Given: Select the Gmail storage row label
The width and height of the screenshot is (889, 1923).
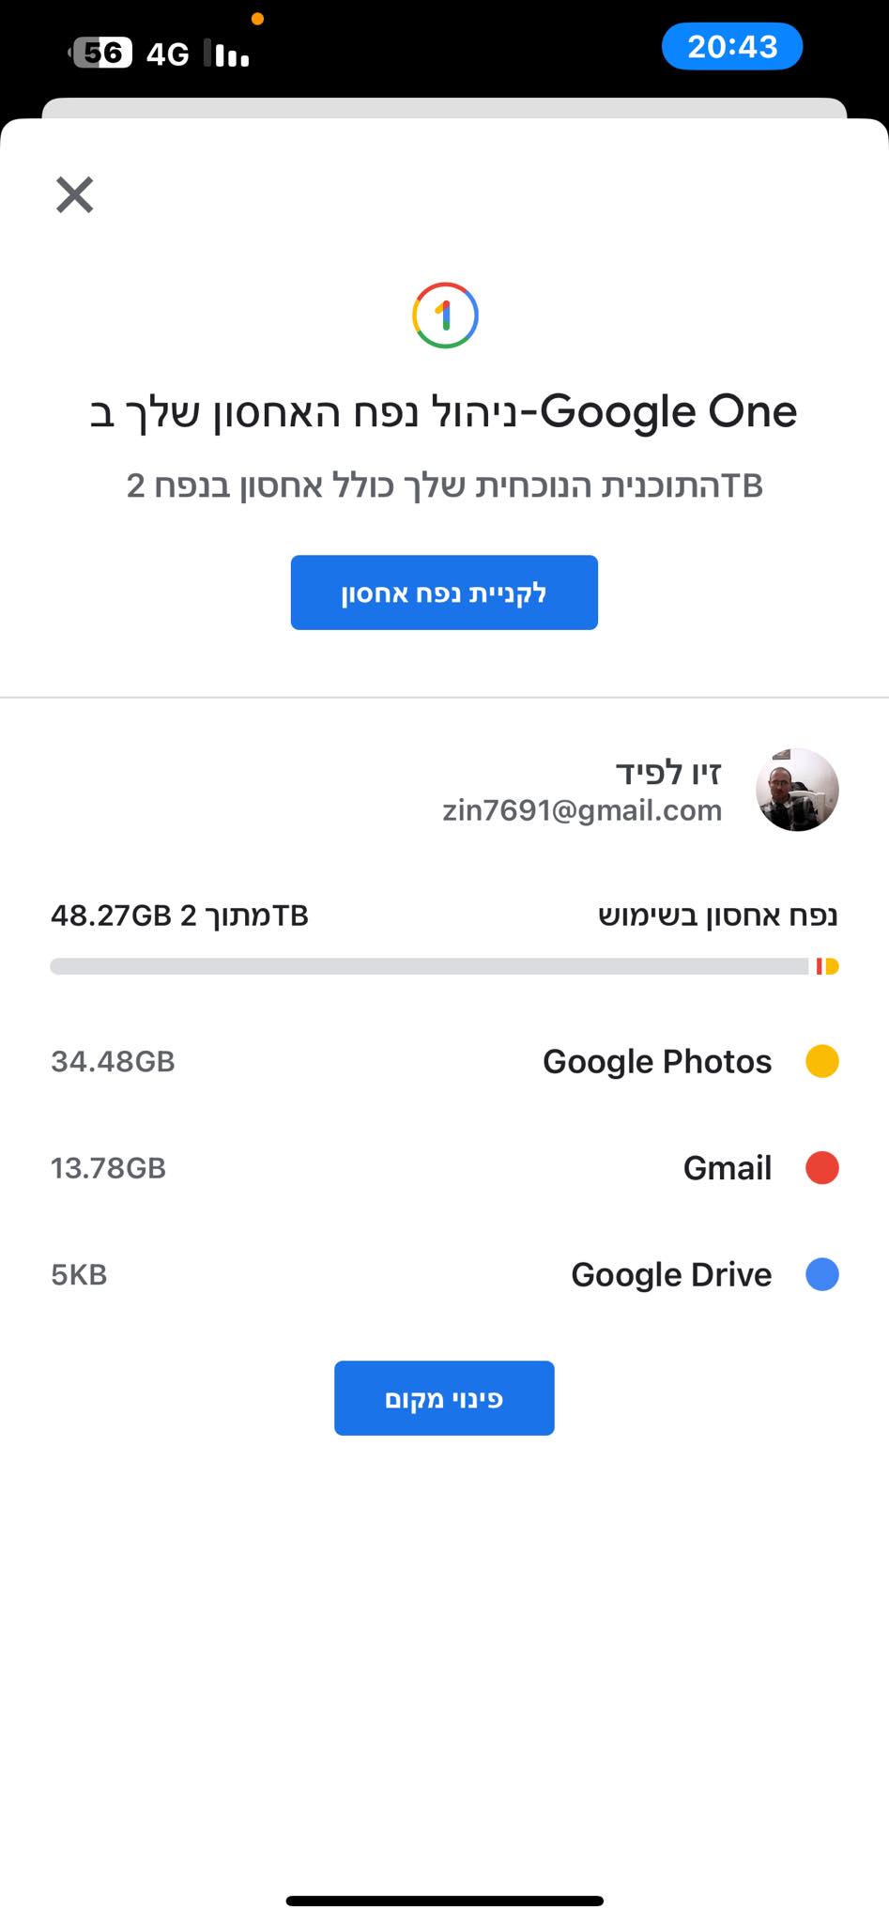Looking at the screenshot, I should coord(727,1168).
